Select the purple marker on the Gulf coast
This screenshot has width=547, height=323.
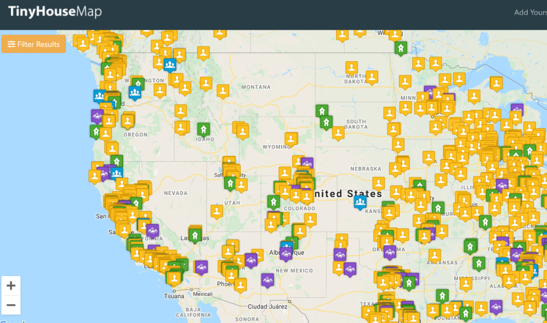point(496,307)
